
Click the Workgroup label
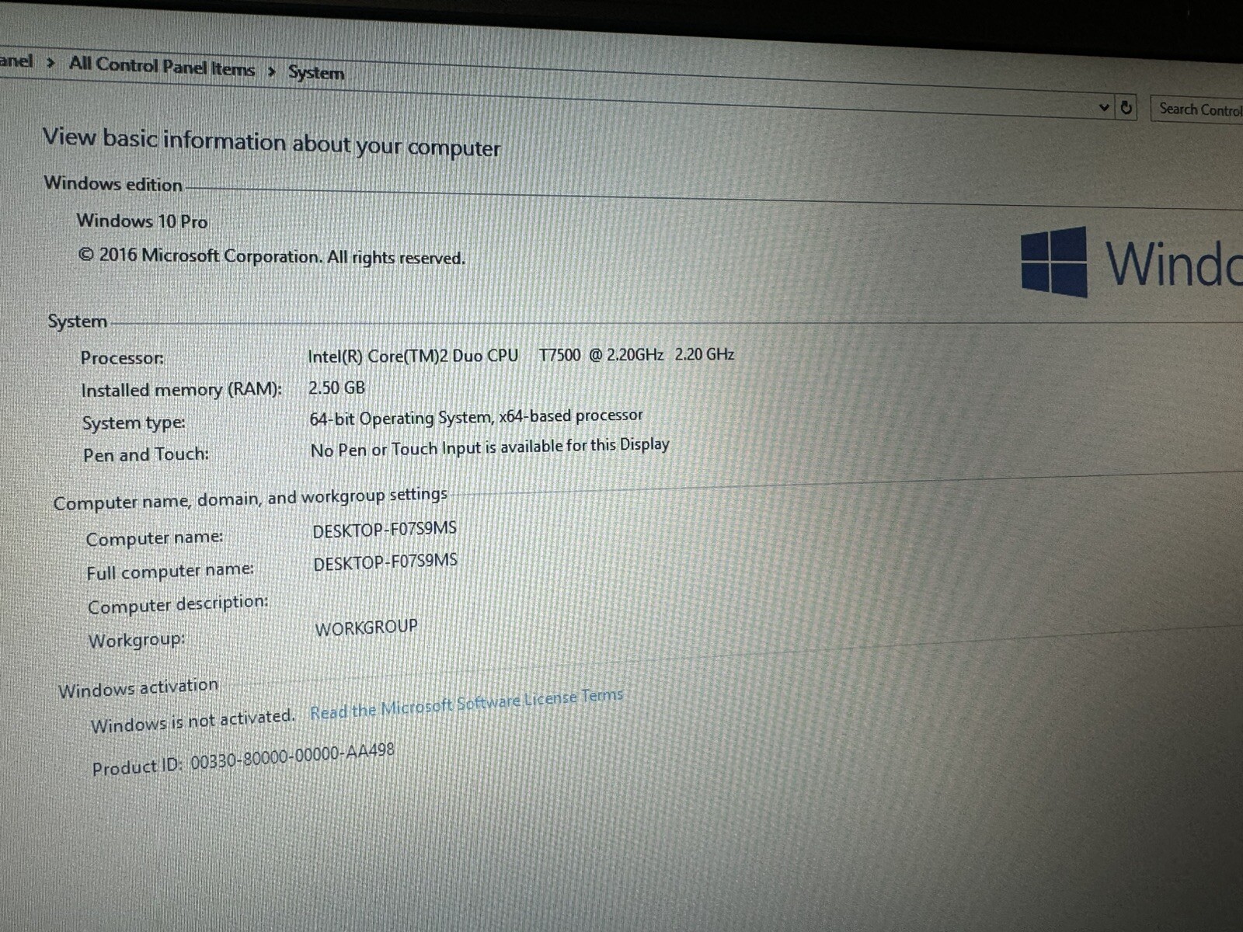(x=137, y=641)
